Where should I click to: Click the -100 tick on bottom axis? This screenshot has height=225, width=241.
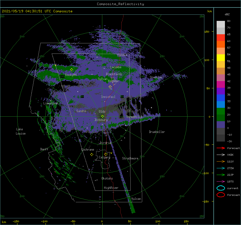coord(44,221)
